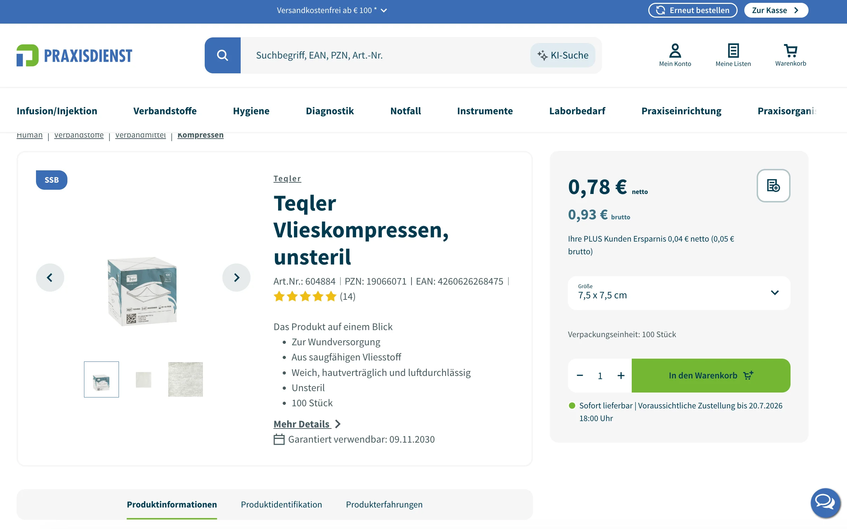
Task: Open Infusion/Injektion menu
Action: [x=57, y=111]
